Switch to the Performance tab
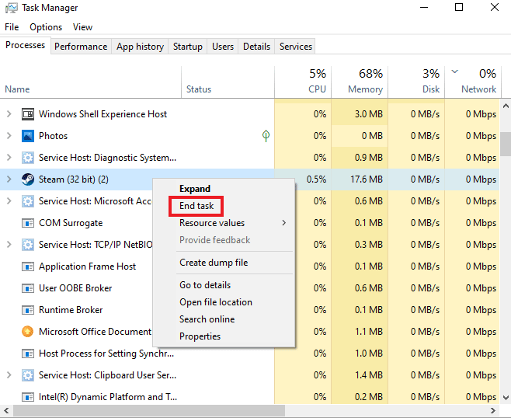 81,47
